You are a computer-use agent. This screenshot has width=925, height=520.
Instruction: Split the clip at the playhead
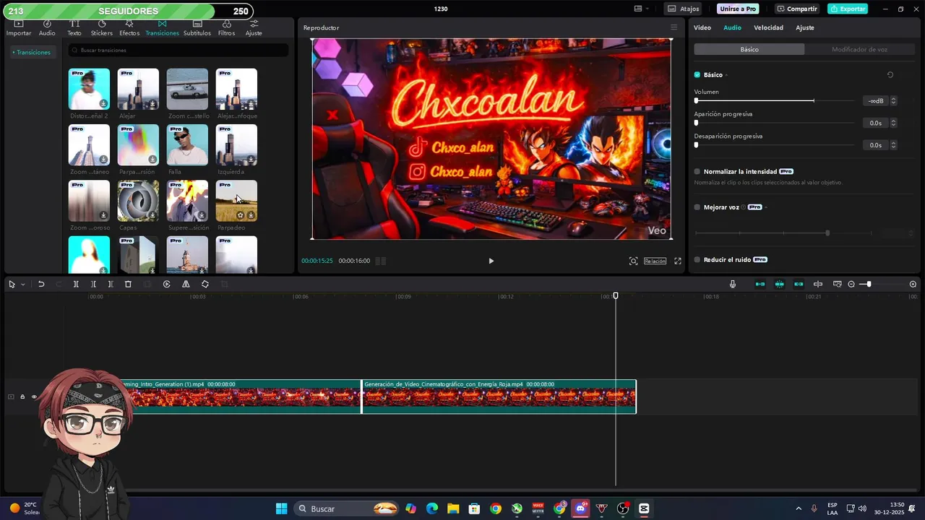76,285
